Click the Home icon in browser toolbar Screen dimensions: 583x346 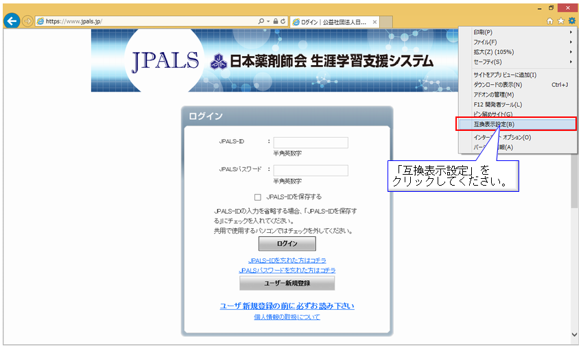tap(550, 21)
